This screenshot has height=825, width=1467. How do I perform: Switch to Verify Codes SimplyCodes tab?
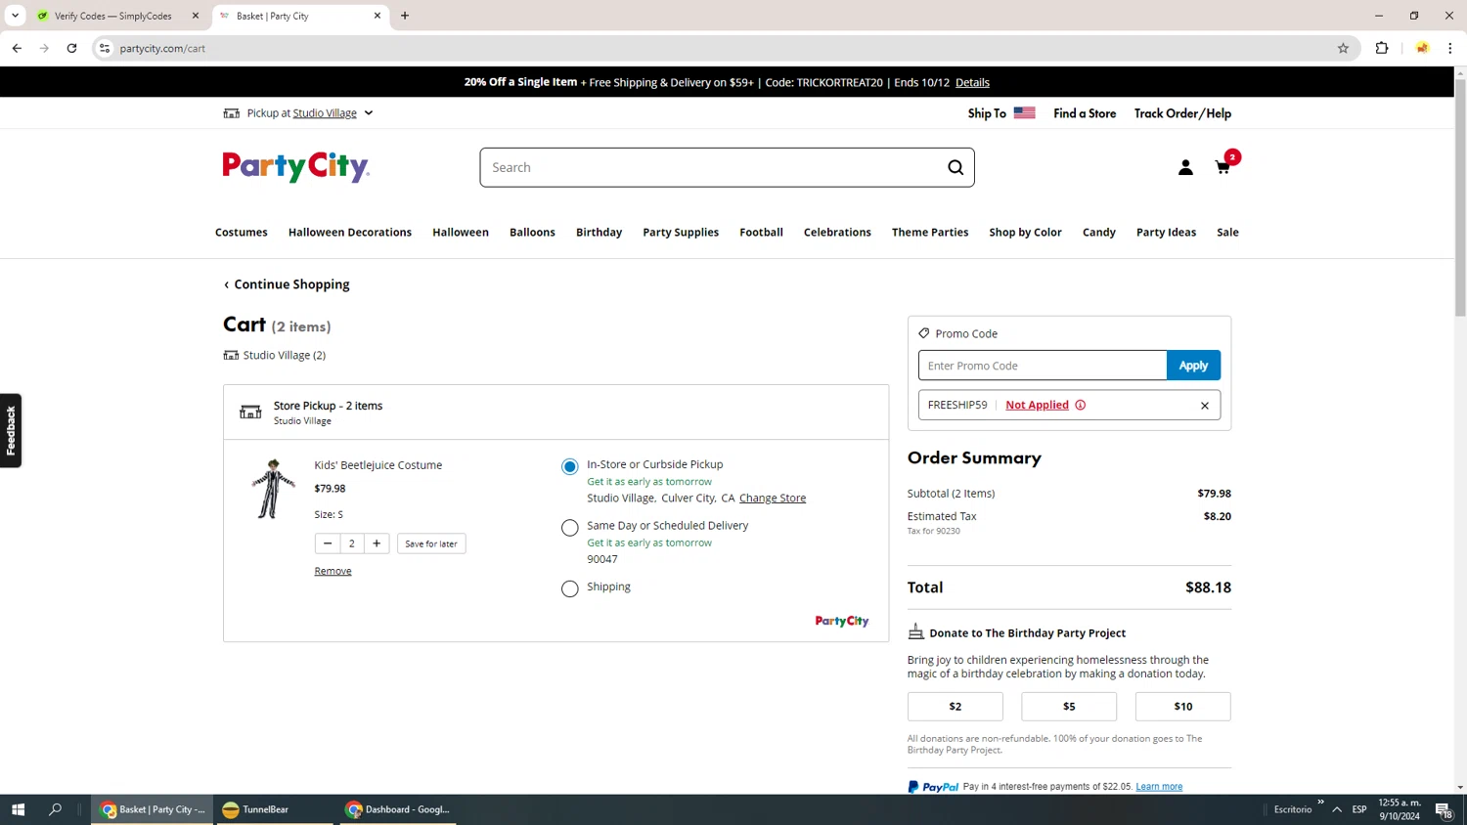[x=112, y=16]
